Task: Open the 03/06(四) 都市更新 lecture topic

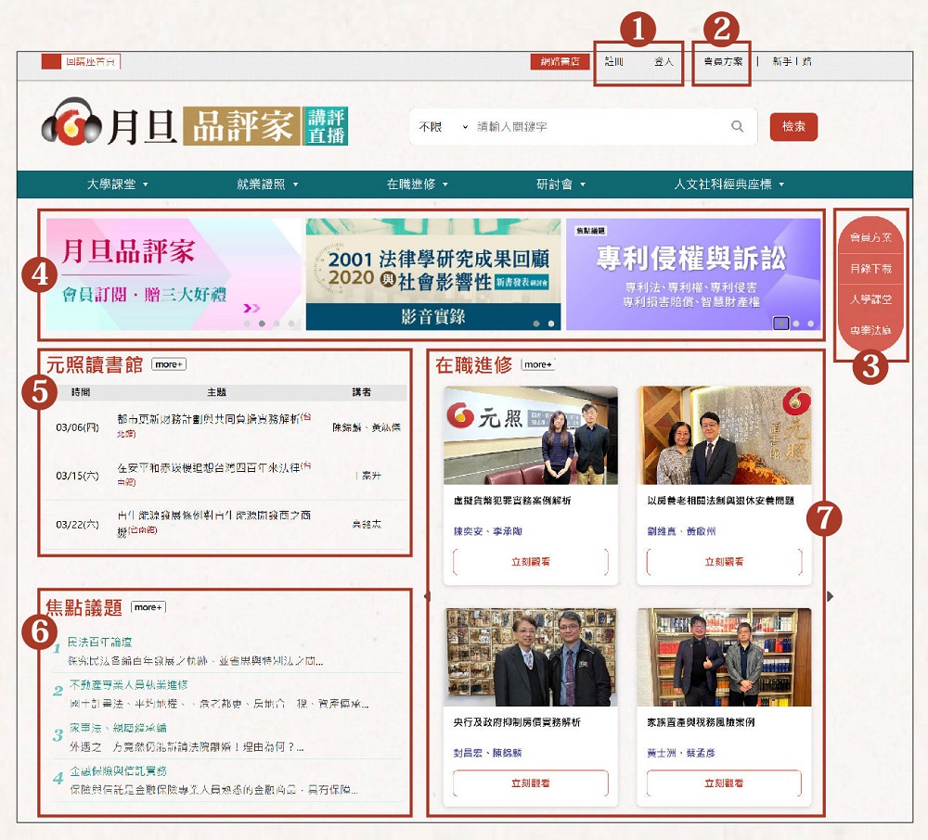Action: (213, 426)
